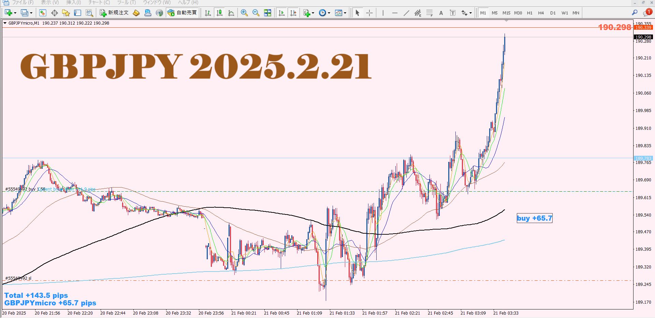Open the ヘルプ (H) menu
Viewport: 655px width, 318px height.
(x=188, y=2)
